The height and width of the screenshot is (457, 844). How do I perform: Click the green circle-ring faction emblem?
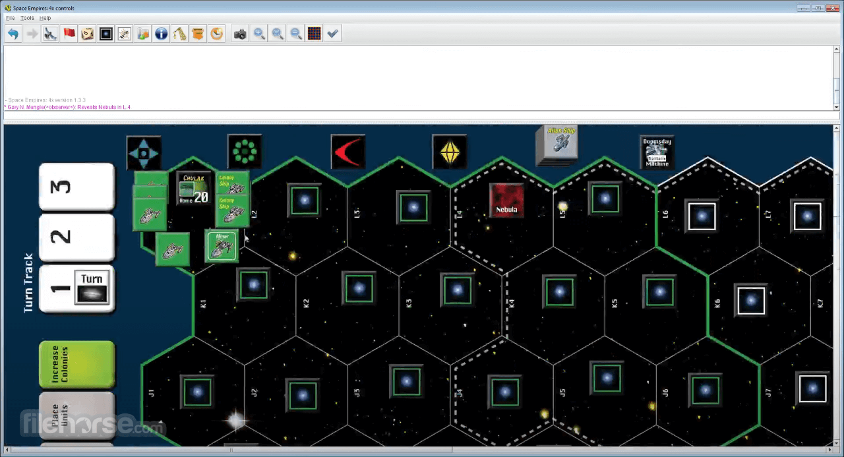pos(245,152)
